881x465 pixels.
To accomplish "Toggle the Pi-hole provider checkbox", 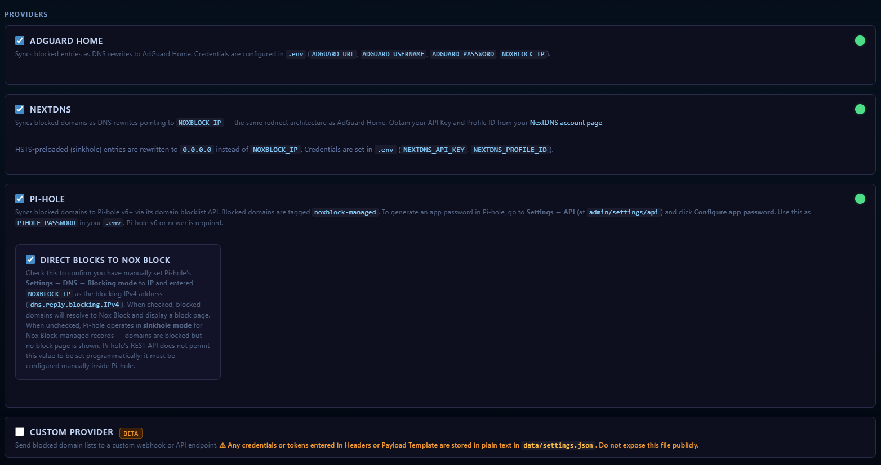I will pos(20,199).
